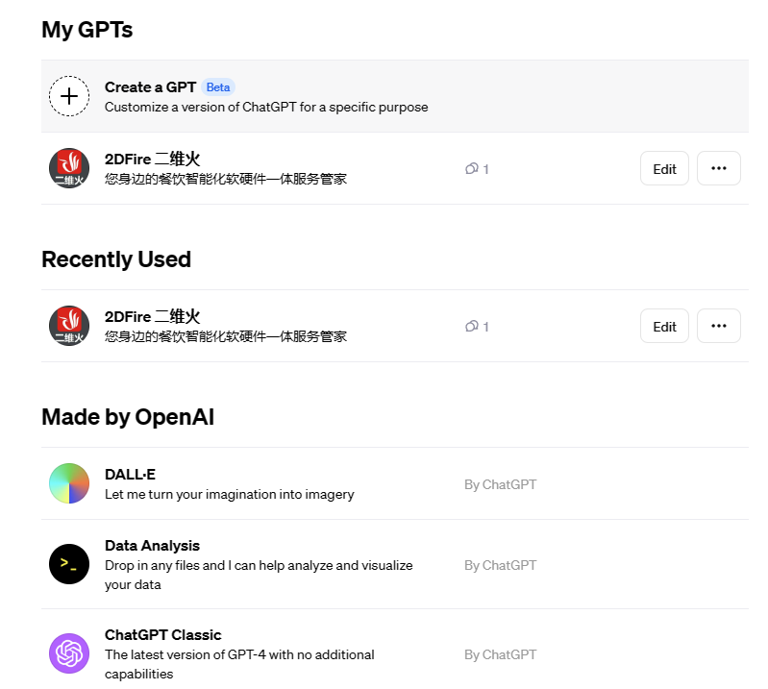
Task: Click 'Customize a version of ChatGPT' description
Action: pyautogui.click(x=266, y=108)
